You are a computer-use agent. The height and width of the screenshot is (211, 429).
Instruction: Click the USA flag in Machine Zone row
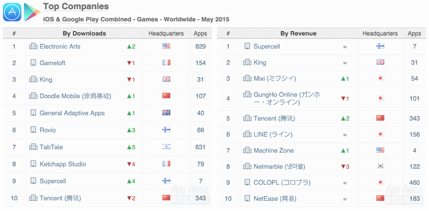click(x=380, y=150)
